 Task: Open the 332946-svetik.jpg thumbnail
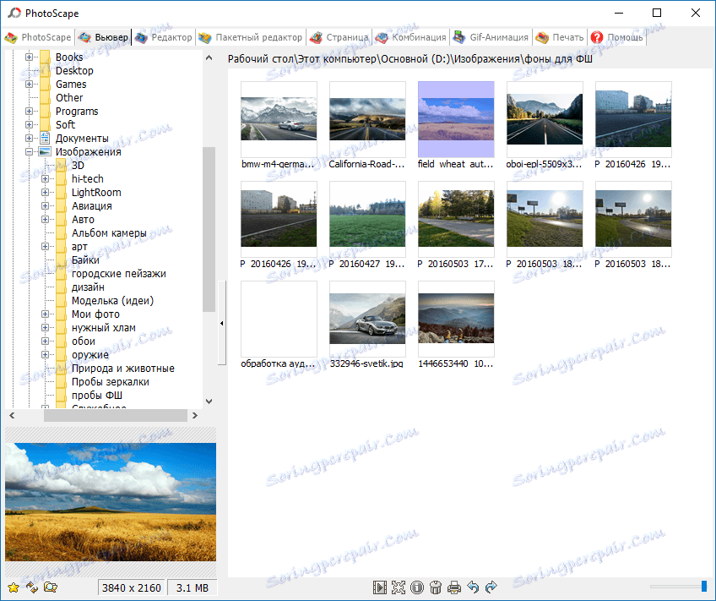pos(367,319)
